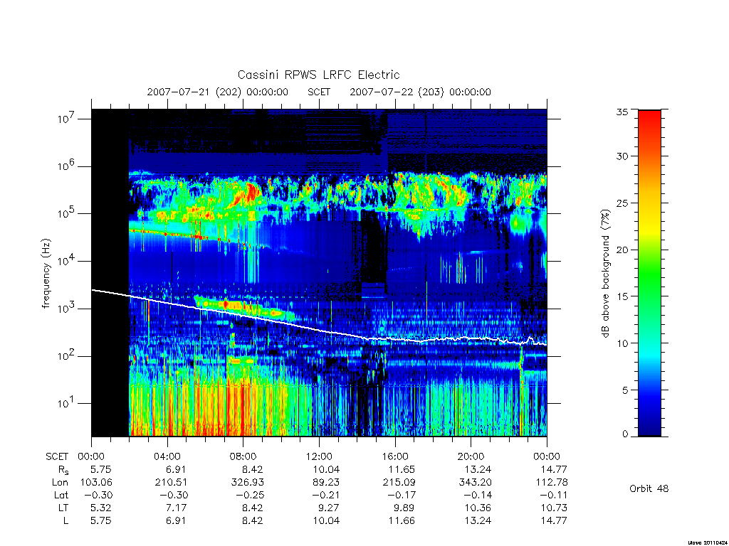Image resolution: width=729 pixels, height=546 pixels.
Task: Click the LT value 9.27
Action: [329, 508]
